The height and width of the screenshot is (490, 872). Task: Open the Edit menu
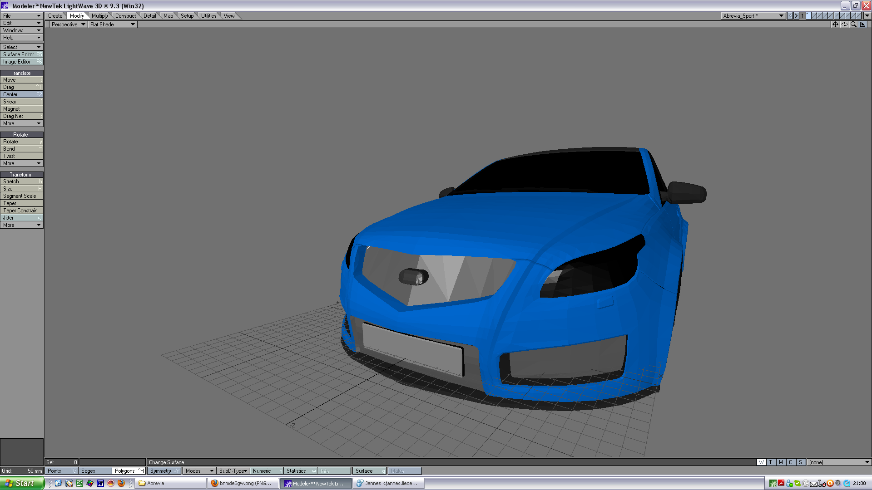[x=22, y=23]
